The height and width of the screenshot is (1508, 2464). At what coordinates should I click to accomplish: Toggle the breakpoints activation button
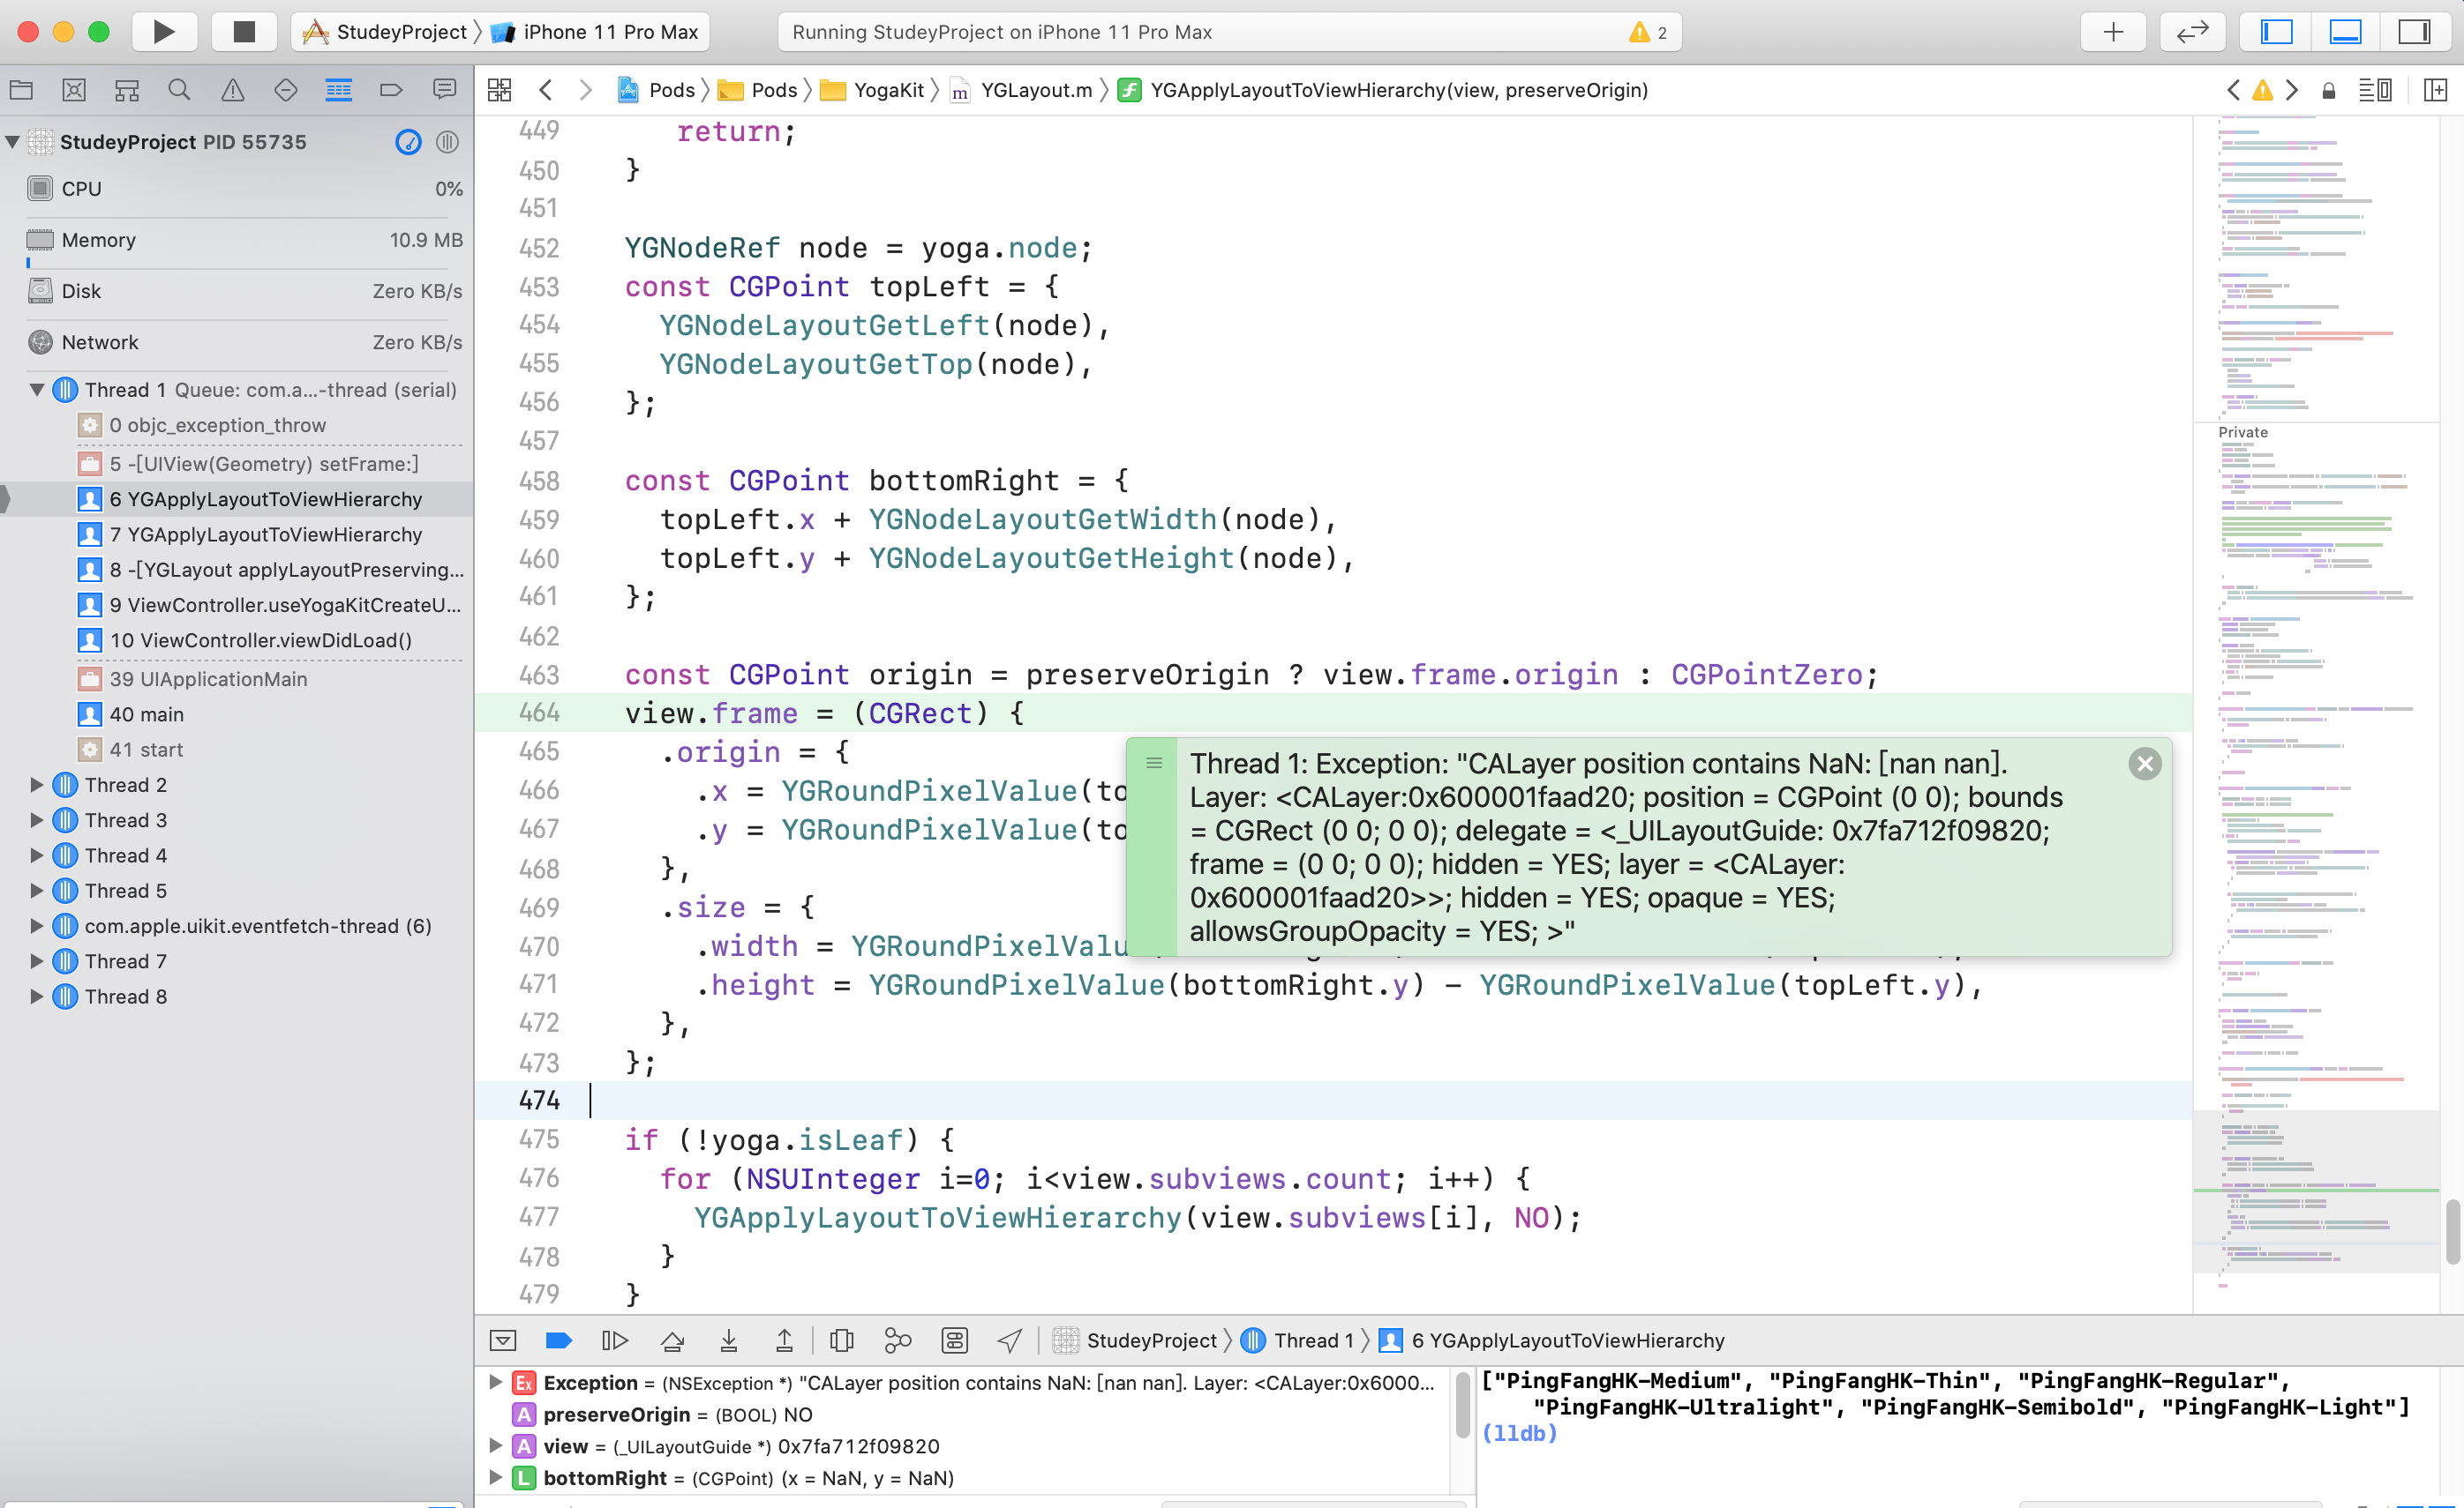(x=559, y=1340)
